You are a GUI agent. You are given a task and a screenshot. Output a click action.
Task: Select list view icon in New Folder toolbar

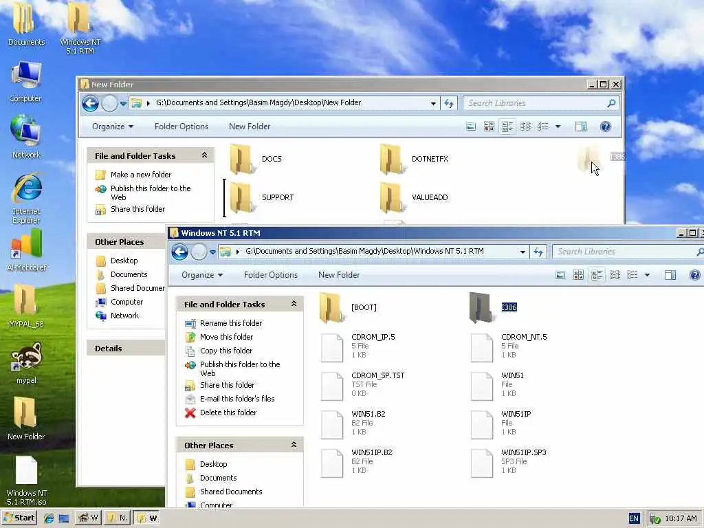[525, 126]
